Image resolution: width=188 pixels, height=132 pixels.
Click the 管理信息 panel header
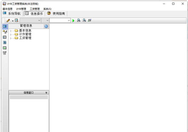click(x=26, y=26)
